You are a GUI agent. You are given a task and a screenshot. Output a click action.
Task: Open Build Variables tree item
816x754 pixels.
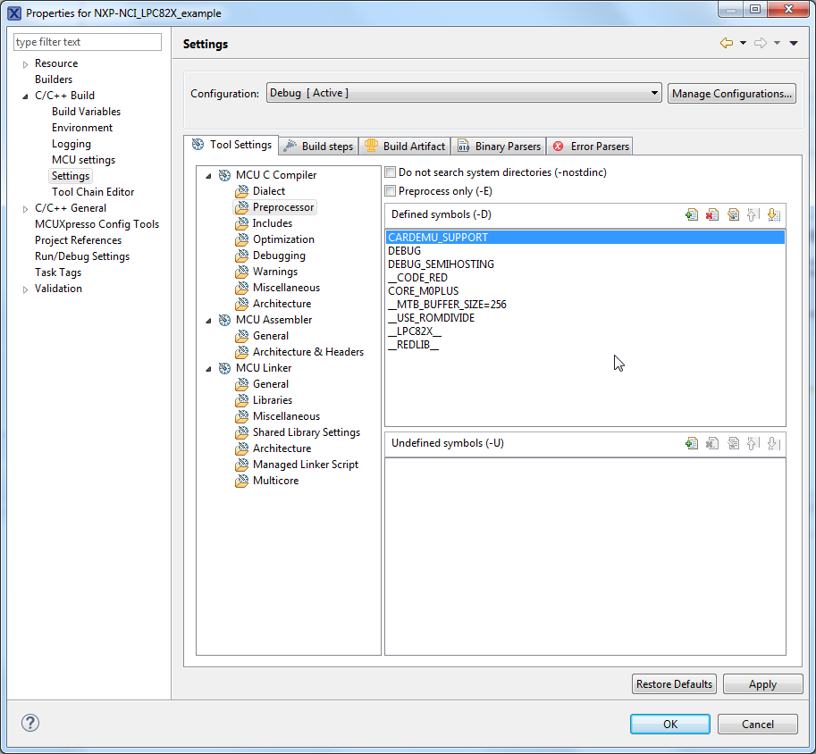tap(86, 112)
